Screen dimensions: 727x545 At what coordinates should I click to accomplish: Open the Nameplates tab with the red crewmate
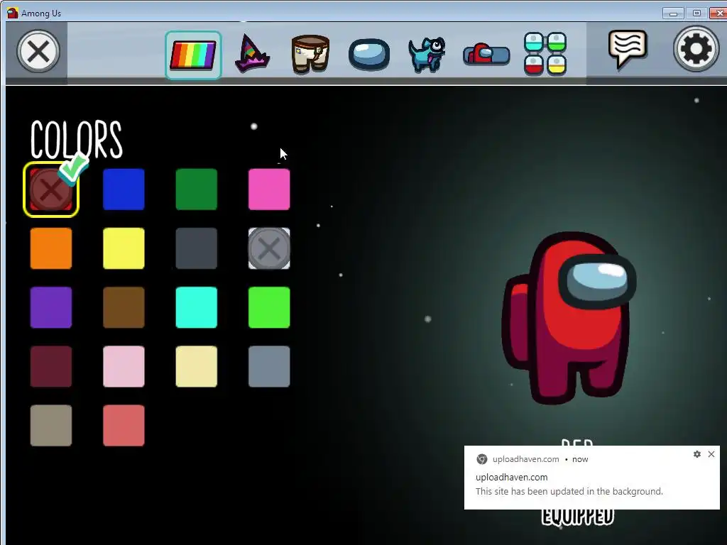pos(486,55)
